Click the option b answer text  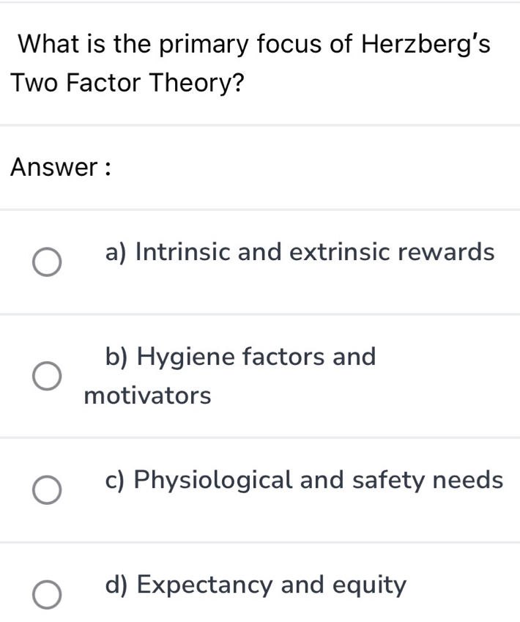click(x=240, y=358)
